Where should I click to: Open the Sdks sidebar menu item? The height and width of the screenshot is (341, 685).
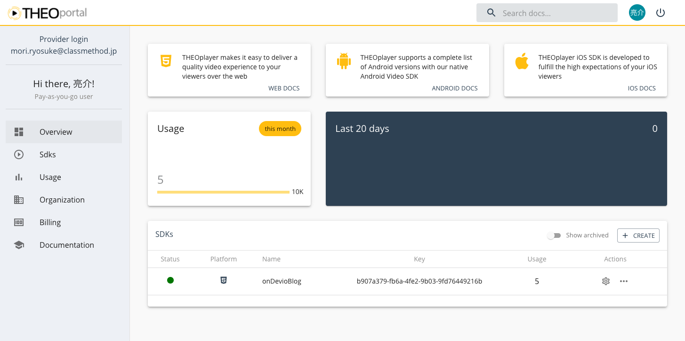[x=48, y=154]
